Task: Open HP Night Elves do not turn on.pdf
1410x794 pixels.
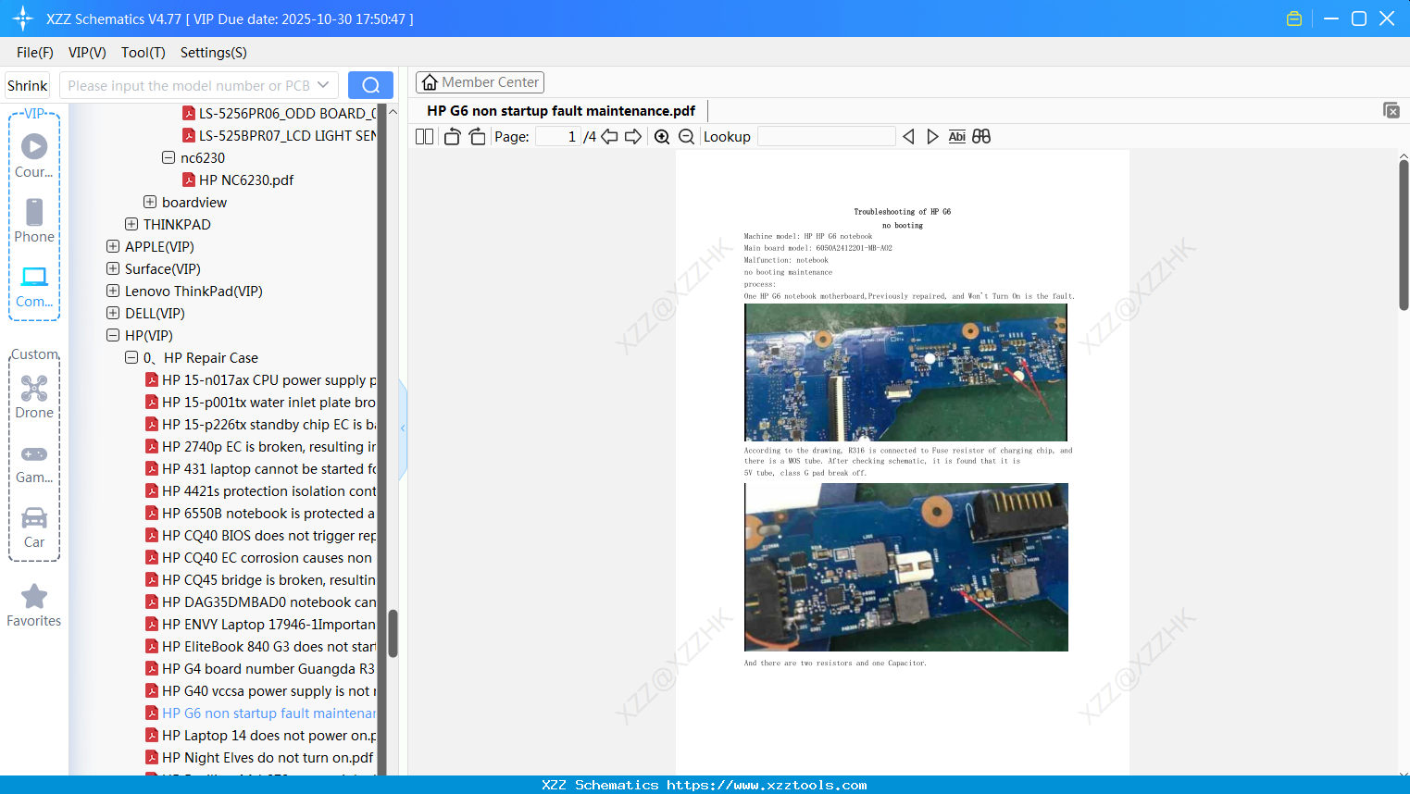Action: [x=259, y=758]
